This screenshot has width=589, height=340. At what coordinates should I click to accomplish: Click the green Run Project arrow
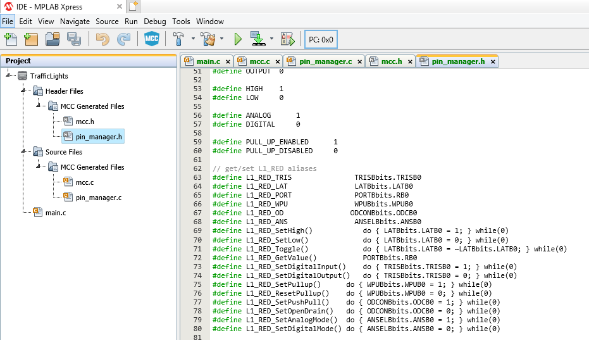coord(238,39)
